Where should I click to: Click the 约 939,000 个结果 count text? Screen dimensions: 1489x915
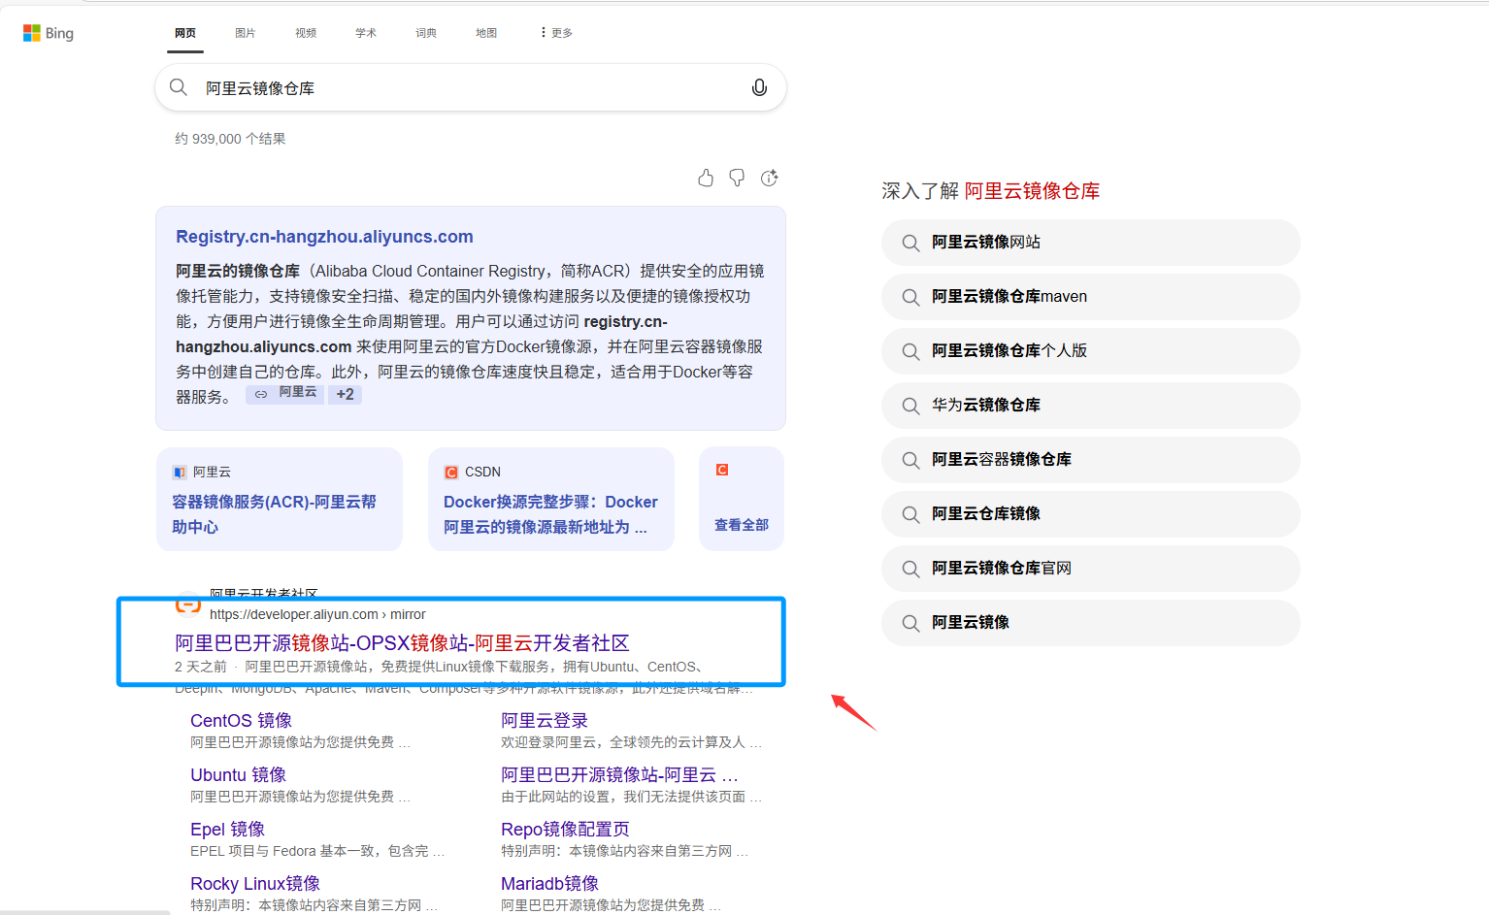[x=230, y=139]
